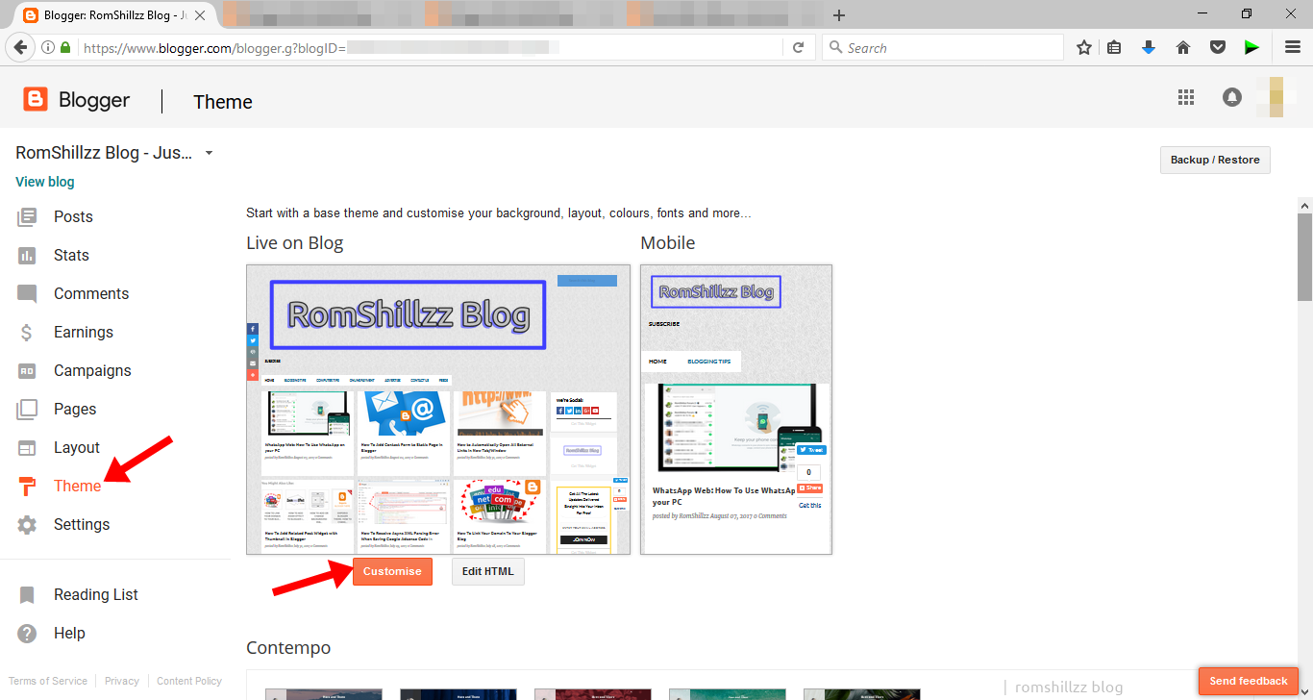1313x700 pixels.
Task: Open your Reading List
Action: click(x=96, y=594)
